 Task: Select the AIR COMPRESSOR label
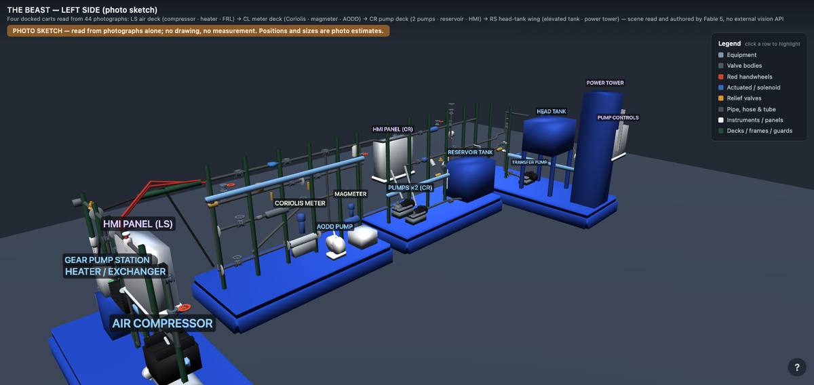(162, 323)
